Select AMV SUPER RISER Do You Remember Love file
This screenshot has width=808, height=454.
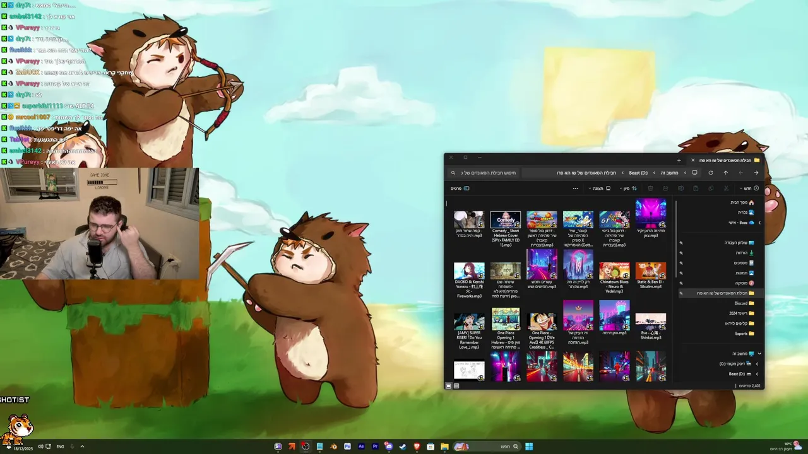469,331
